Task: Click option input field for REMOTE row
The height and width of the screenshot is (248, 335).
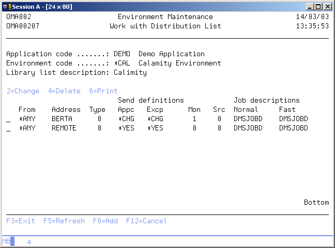Action: pyautogui.click(x=8, y=128)
